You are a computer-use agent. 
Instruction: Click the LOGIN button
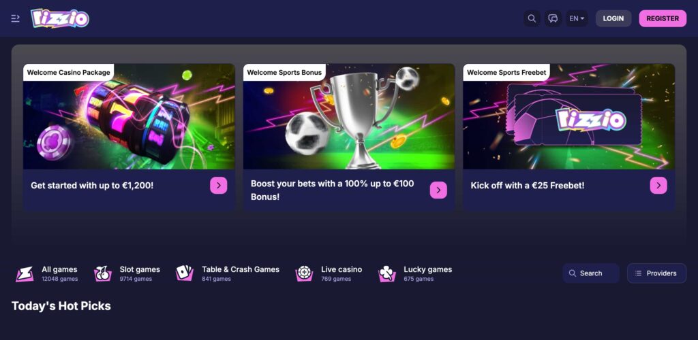[613, 18]
